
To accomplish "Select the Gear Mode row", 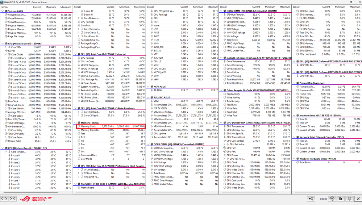I will 109,159.
